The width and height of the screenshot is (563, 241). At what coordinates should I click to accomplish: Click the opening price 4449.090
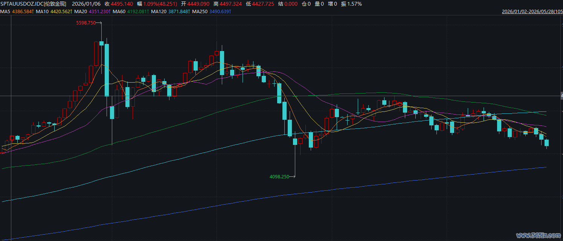(198, 4)
